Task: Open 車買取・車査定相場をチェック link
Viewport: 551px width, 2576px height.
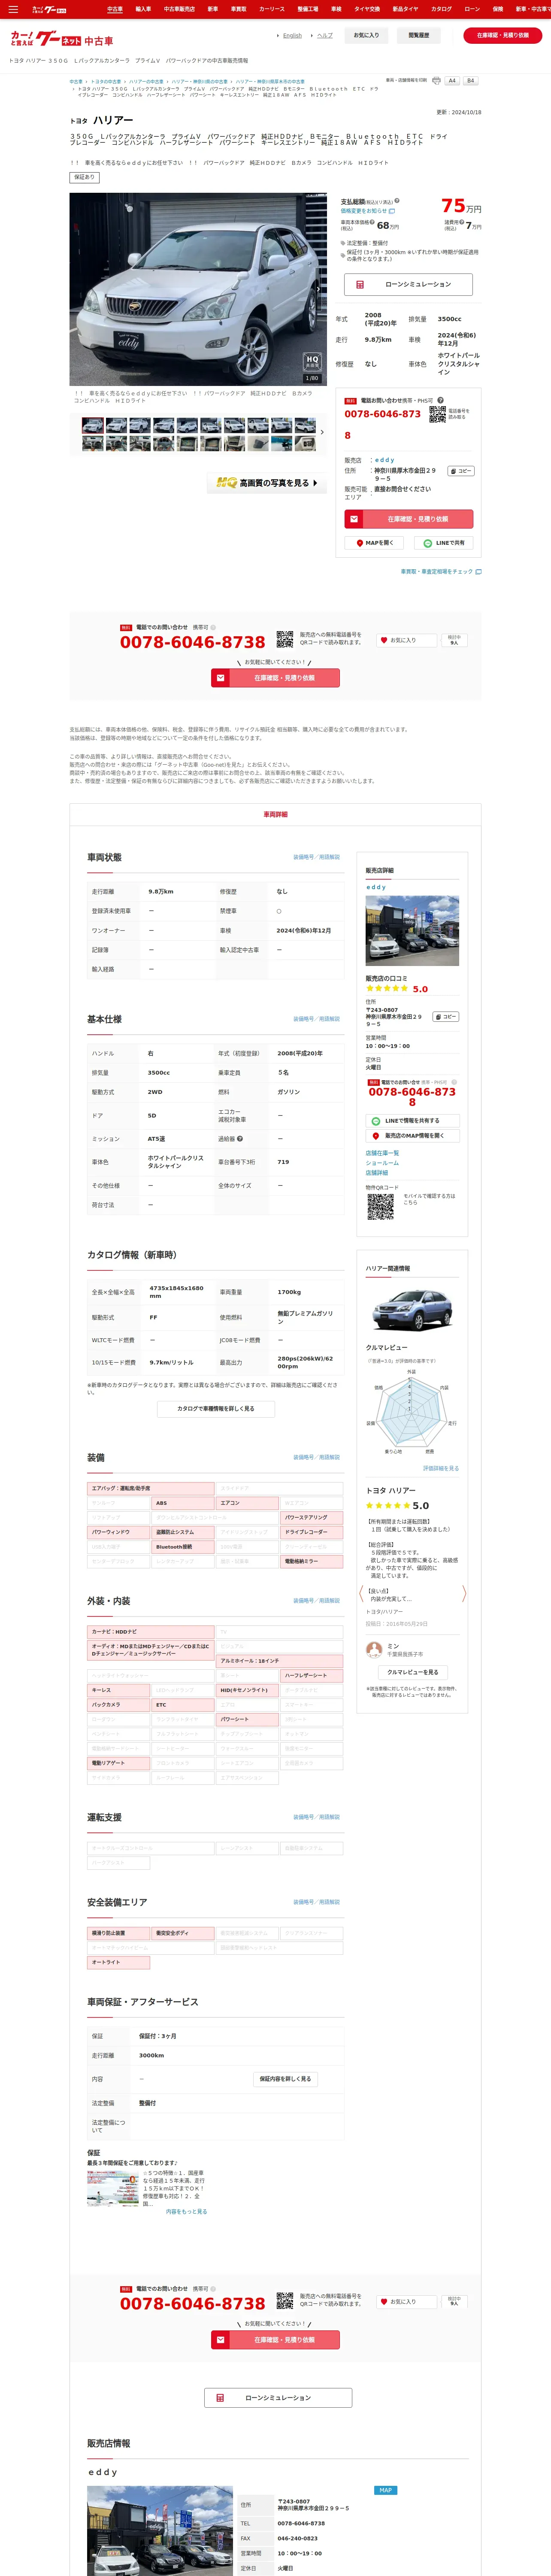Action: (x=441, y=572)
